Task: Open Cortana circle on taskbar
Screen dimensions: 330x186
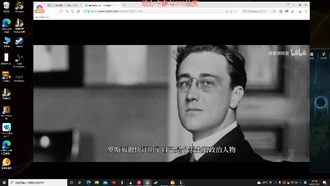Action: (71, 183)
